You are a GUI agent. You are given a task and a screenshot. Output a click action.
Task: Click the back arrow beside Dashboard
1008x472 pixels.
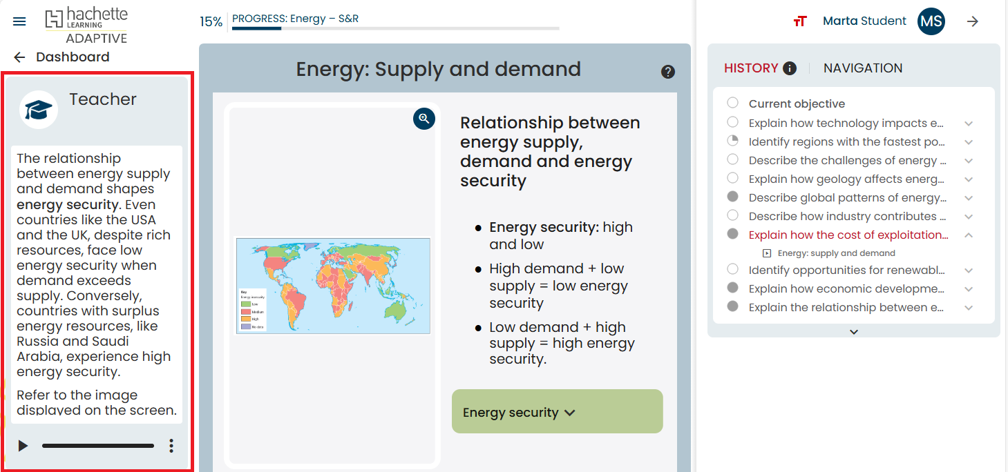tap(19, 57)
